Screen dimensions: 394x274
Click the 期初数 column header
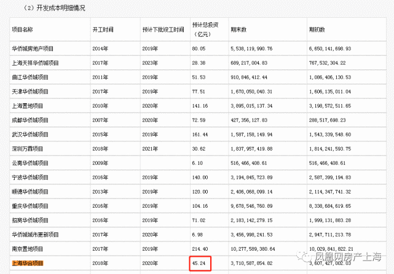pos(317,29)
